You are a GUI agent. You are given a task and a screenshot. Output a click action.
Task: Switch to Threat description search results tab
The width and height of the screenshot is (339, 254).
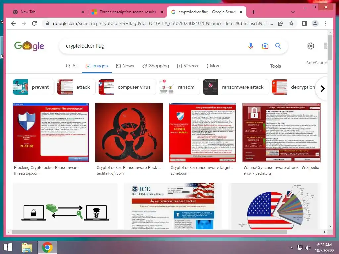point(127,12)
